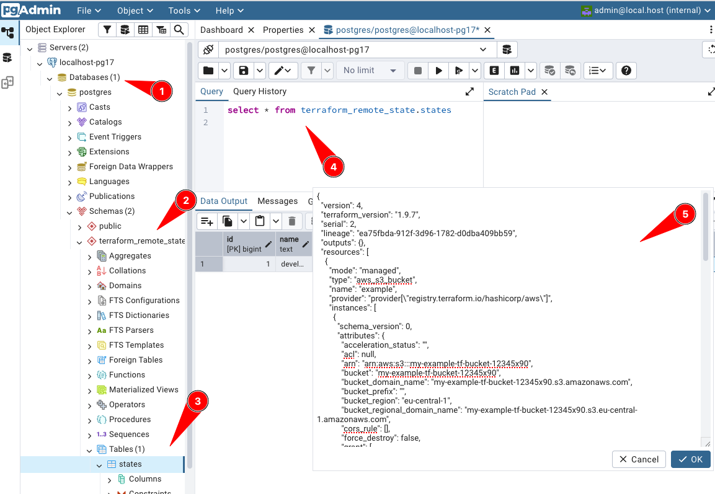
Task: Click the Commit transaction icon
Action: click(550, 70)
